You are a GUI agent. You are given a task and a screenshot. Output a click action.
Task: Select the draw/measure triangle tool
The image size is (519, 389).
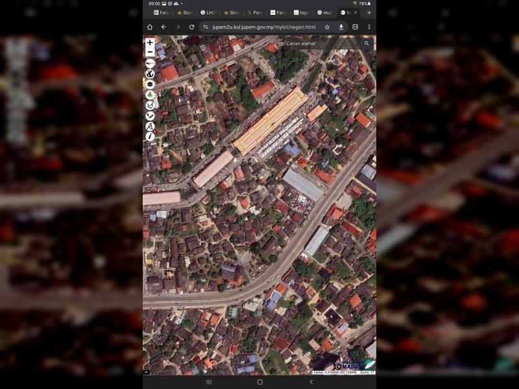pos(150,126)
